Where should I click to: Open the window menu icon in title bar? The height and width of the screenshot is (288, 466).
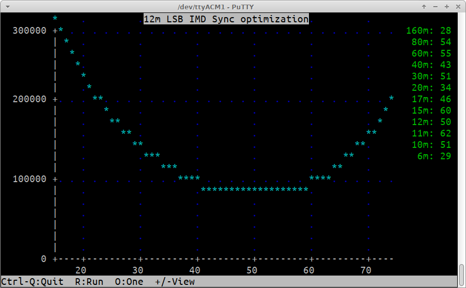click(x=7, y=6)
